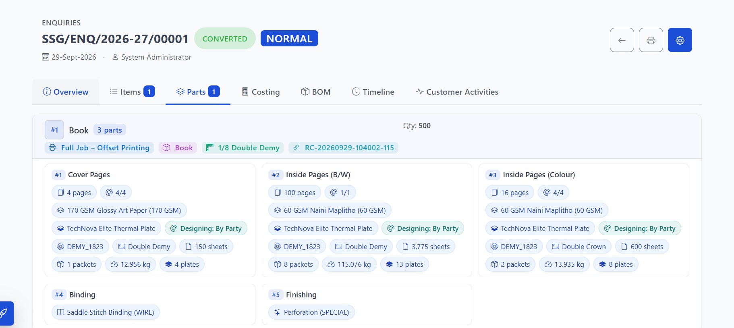Click the user icon beside System Administrator

tap(115, 57)
